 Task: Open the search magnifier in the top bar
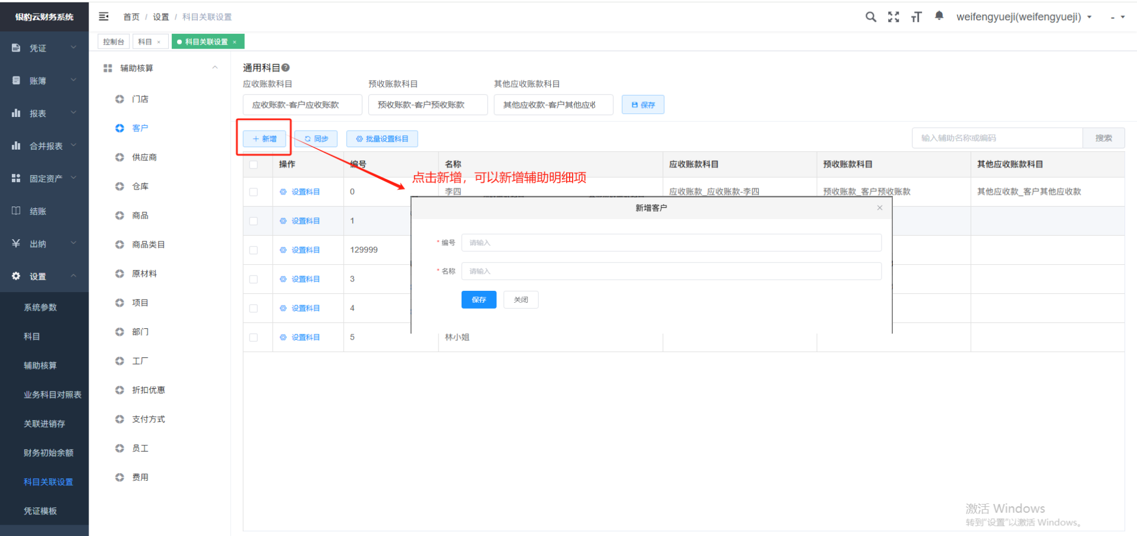click(871, 17)
